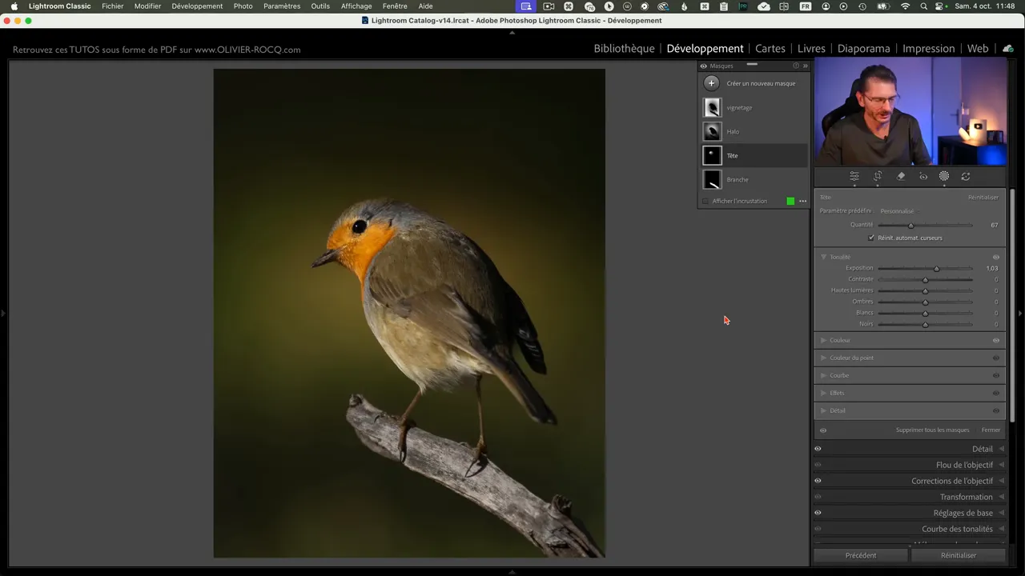Select the Masking tool icon

pyautogui.click(x=944, y=176)
